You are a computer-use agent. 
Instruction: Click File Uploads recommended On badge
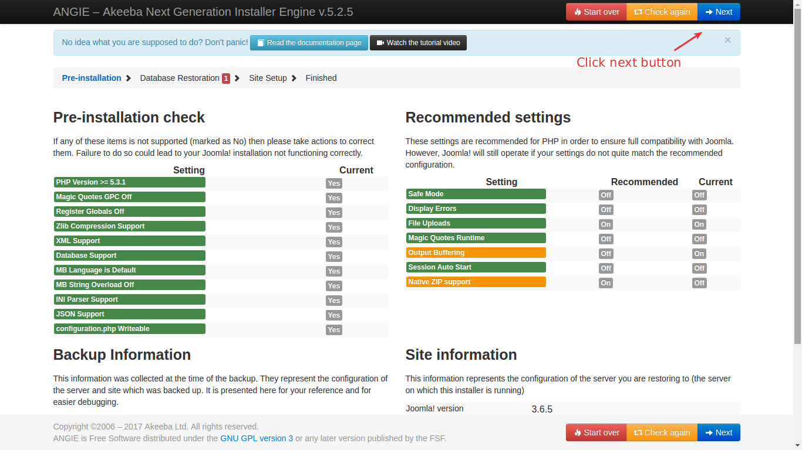pyautogui.click(x=605, y=224)
